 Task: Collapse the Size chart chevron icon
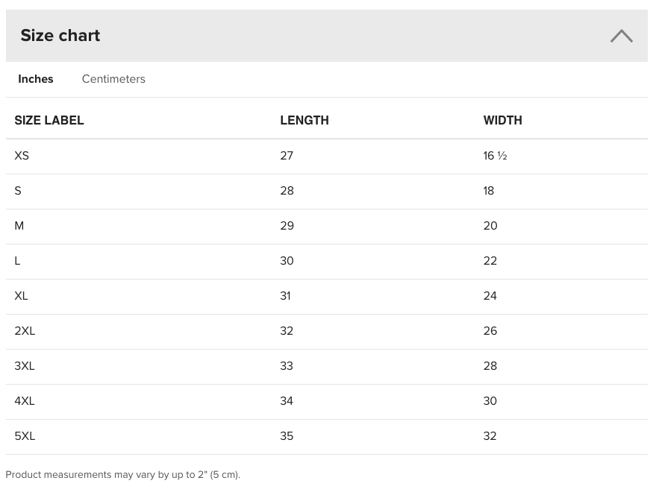pos(621,36)
